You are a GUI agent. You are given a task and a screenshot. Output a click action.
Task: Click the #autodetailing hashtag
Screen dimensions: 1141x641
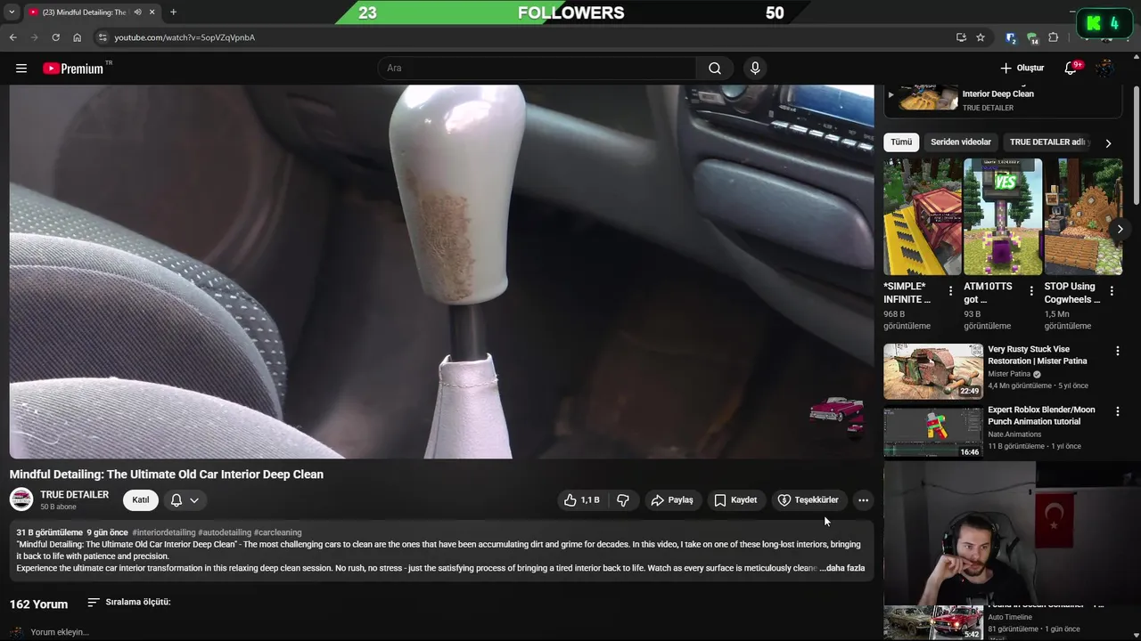(x=225, y=532)
